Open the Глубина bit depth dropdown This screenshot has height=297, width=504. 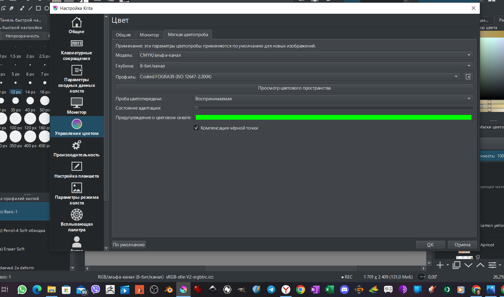tap(306, 66)
